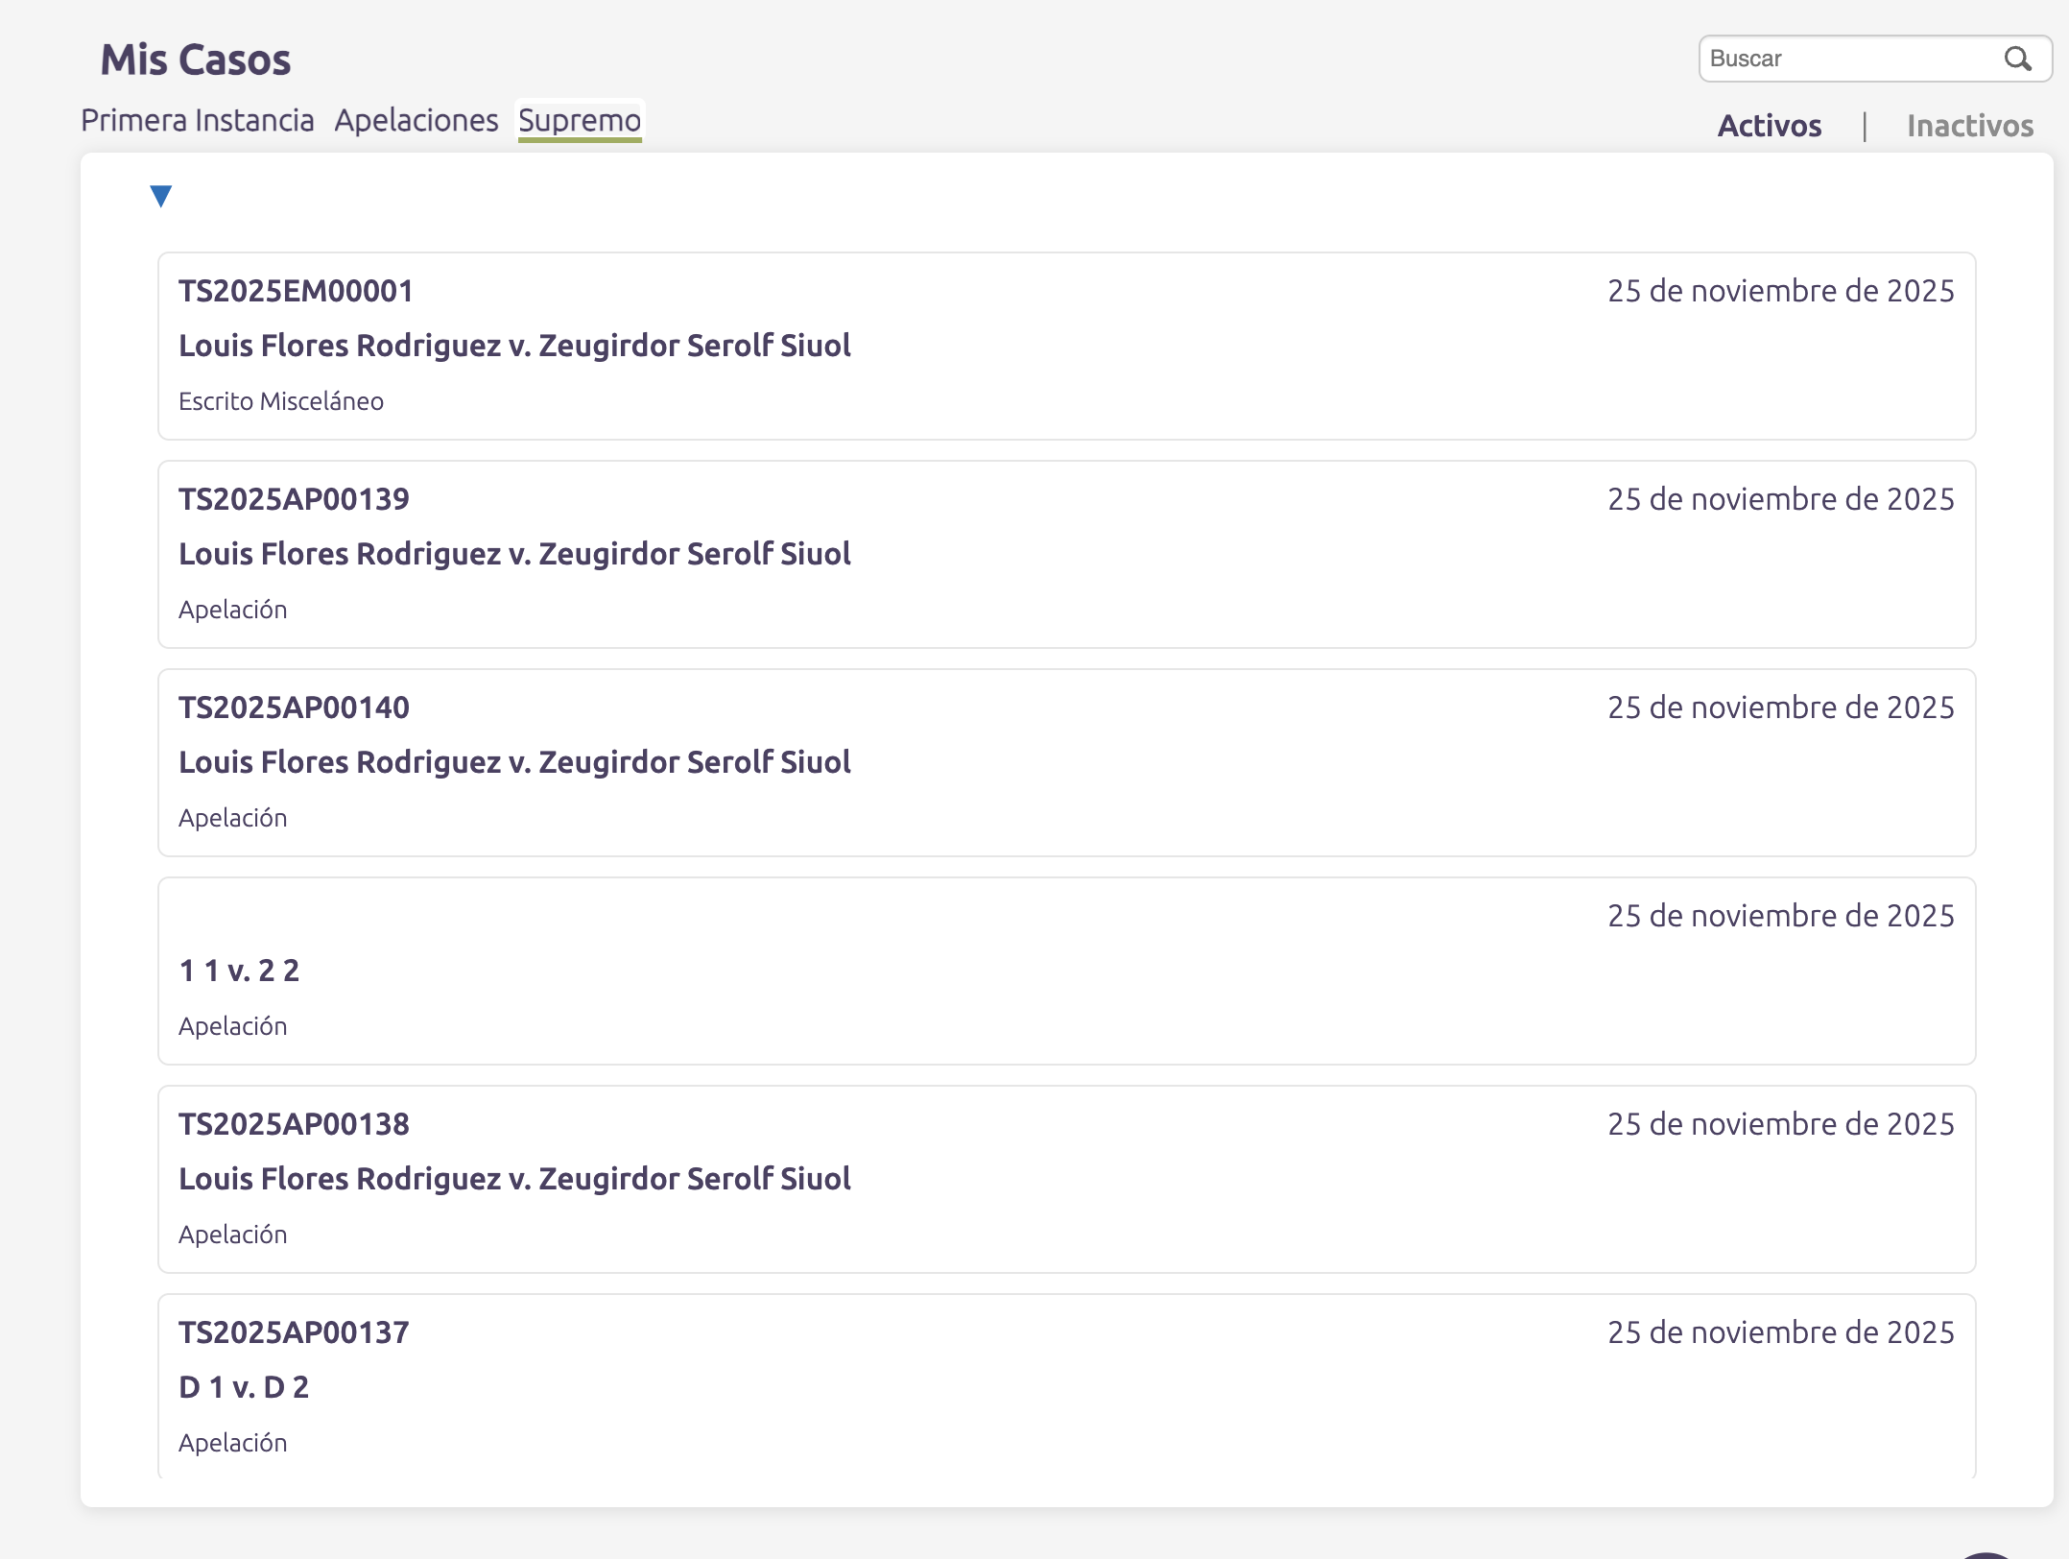Open the 1 1 v. 2 2 case
This screenshot has width=2069, height=1559.
coord(239,971)
